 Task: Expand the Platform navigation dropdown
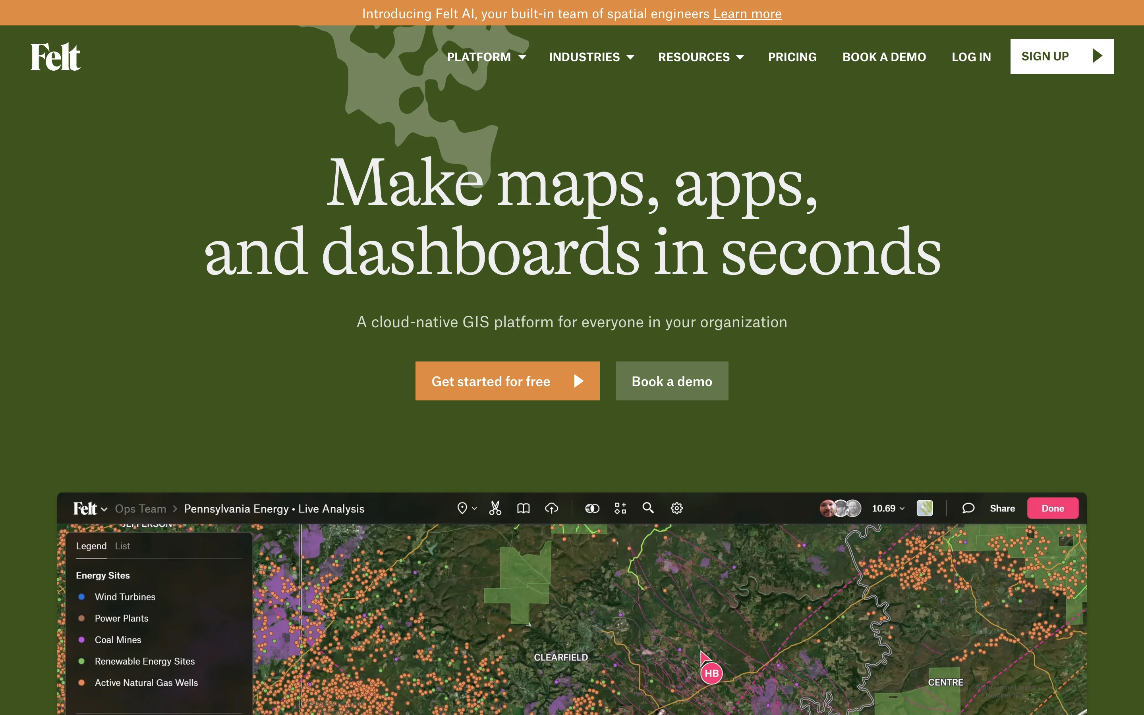[487, 57]
